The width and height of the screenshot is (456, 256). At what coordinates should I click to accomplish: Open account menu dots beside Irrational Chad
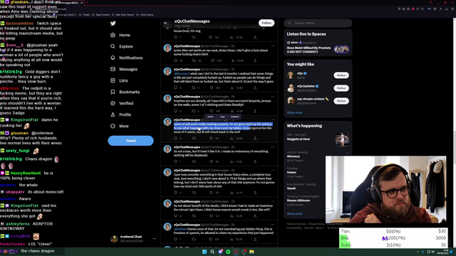[x=155, y=239]
